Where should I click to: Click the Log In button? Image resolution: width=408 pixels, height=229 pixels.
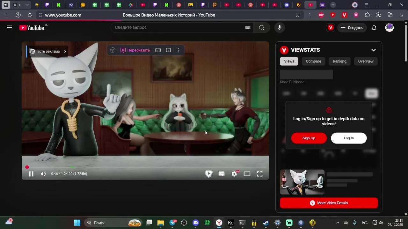349,138
